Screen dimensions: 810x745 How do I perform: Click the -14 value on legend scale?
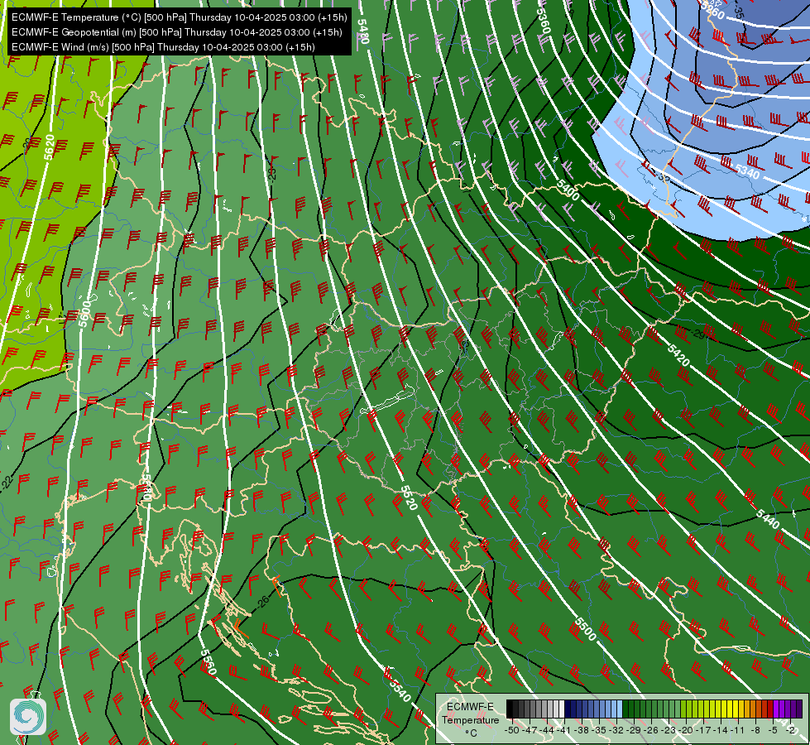click(721, 731)
